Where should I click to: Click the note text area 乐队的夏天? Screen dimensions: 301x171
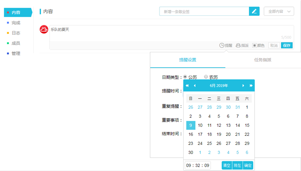tap(172, 33)
